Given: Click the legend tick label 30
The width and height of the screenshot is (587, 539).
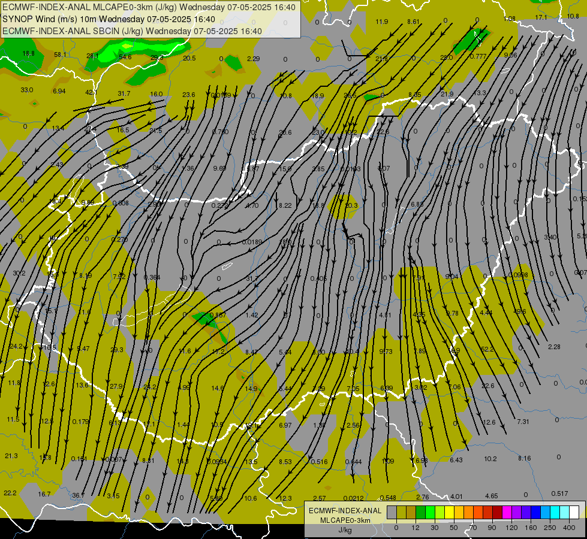Looking at the screenshot, I should pyautogui.click(x=434, y=528).
